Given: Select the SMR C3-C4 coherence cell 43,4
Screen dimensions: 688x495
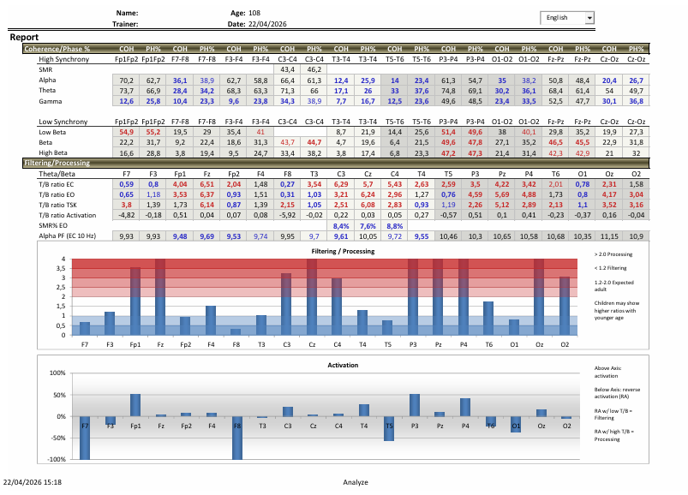Looking at the screenshot, I should pos(287,69).
